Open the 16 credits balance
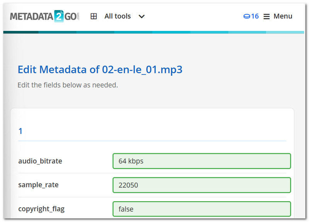The height and width of the screenshot is (222, 309). [255, 16]
